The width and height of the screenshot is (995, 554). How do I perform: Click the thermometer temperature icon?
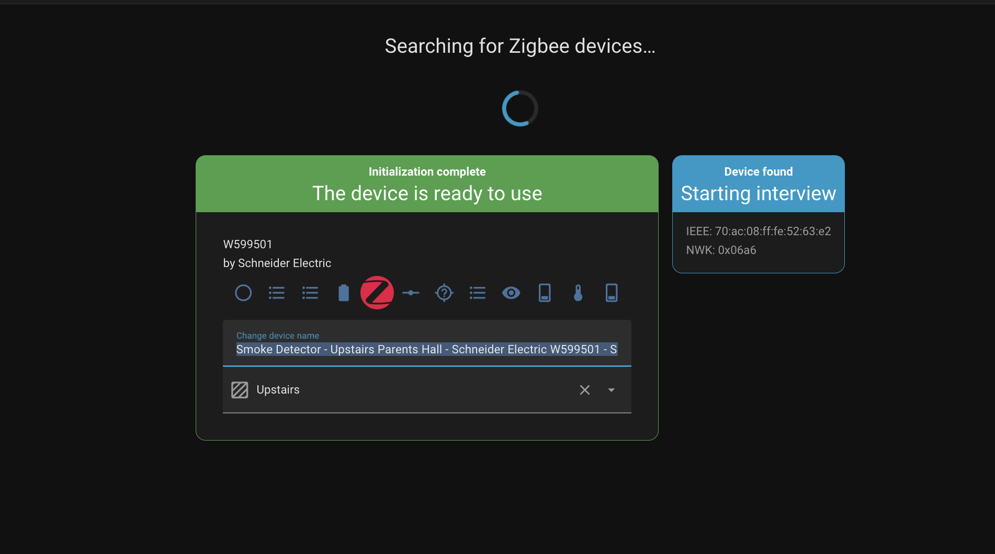click(x=578, y=293)
